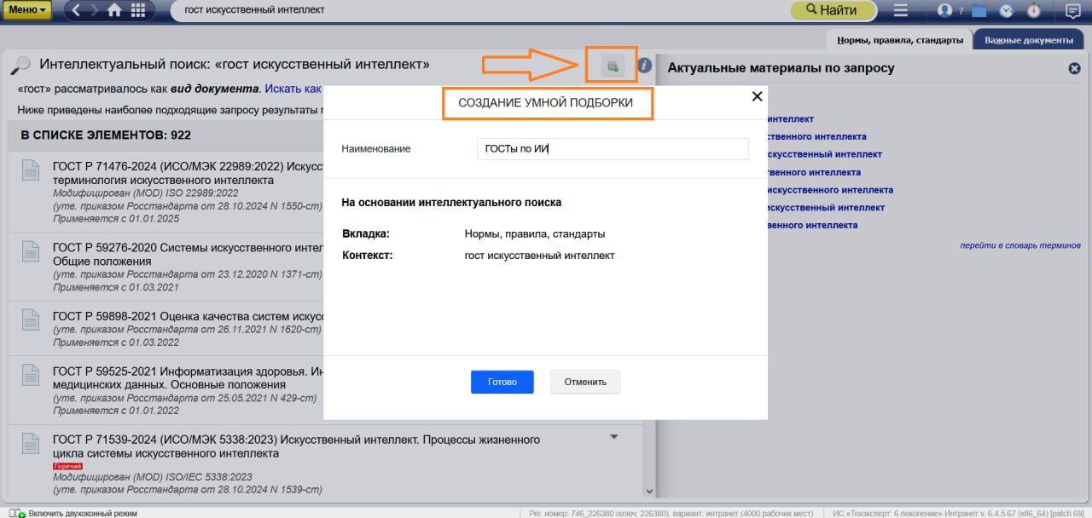Go back with the left arrow icon

pos(77,11)
